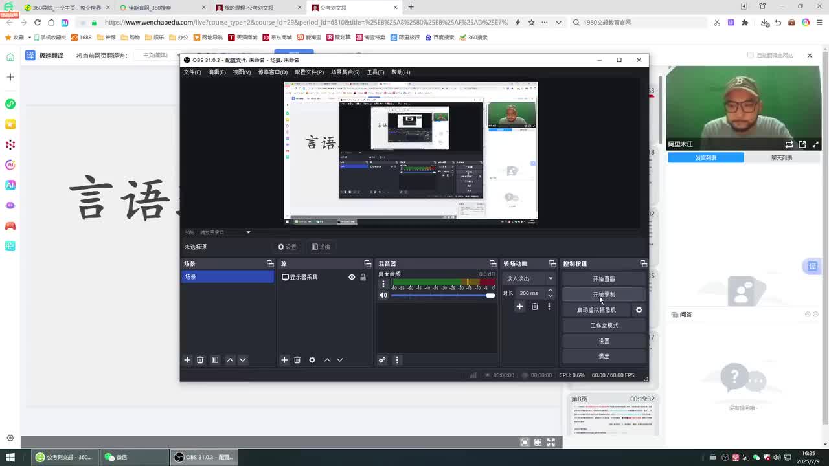This screenshot has height=466, width=829.
Task: Open a new browser tab with plus
Action: click(411, 7)
